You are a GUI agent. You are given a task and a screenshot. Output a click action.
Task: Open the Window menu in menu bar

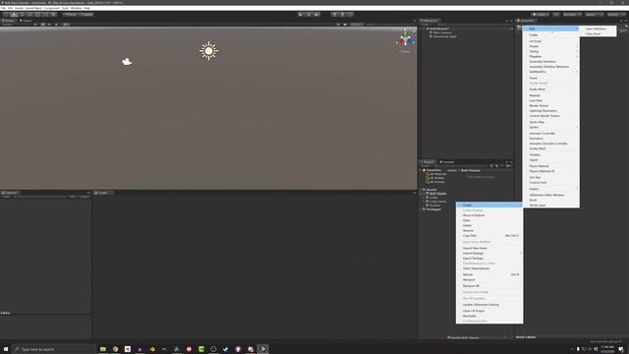[x=76, y=8]
